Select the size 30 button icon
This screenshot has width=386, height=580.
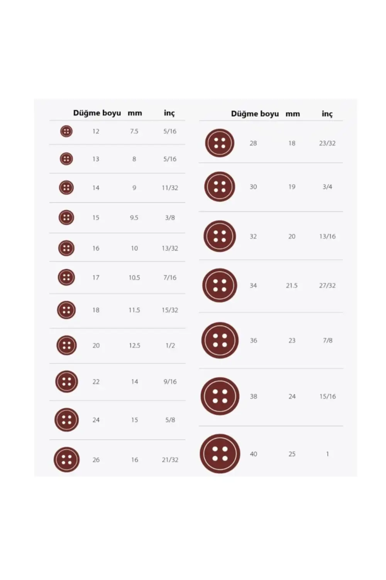220,187
